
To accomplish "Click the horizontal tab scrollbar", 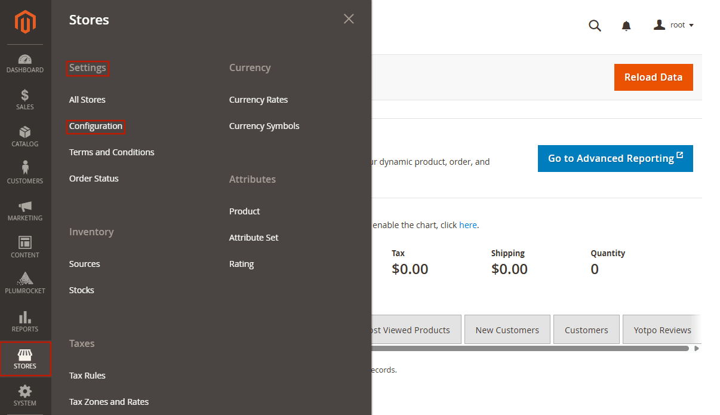I will click(x=530, y=348).
